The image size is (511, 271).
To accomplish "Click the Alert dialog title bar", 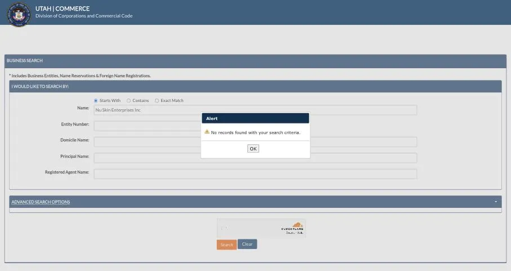I will pos(256,118).
